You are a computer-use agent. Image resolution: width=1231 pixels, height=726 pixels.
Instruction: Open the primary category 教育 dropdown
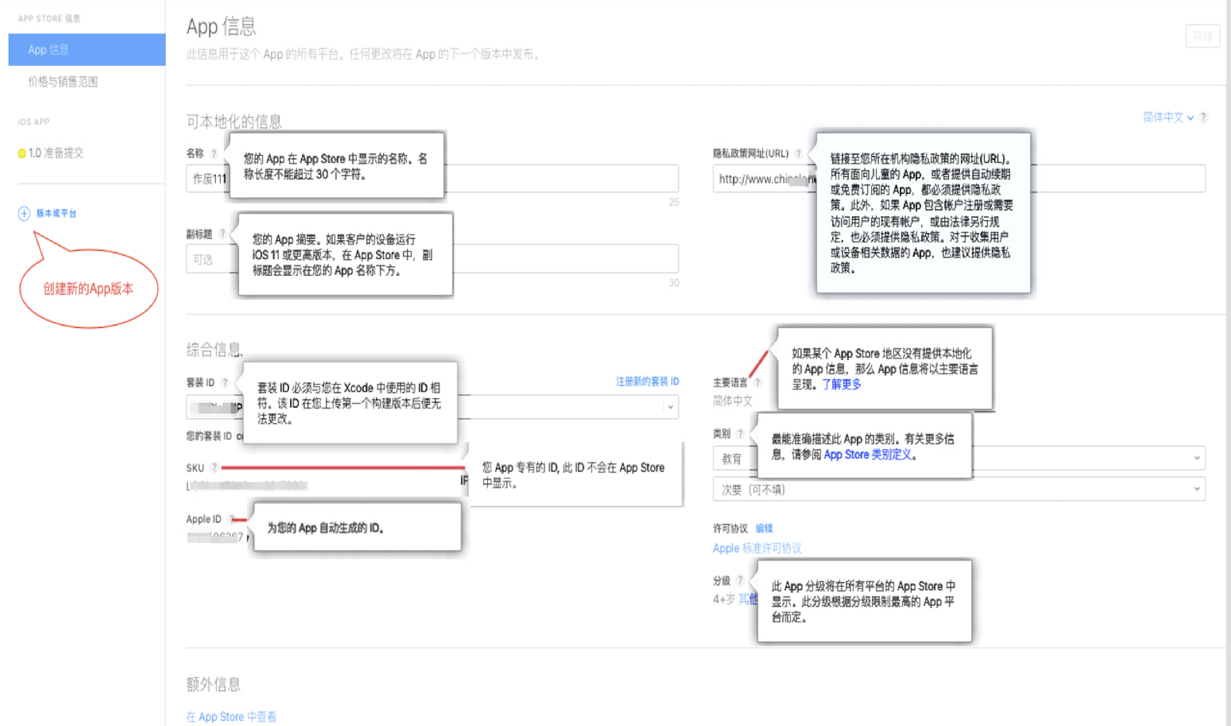[x=959, y=458]
